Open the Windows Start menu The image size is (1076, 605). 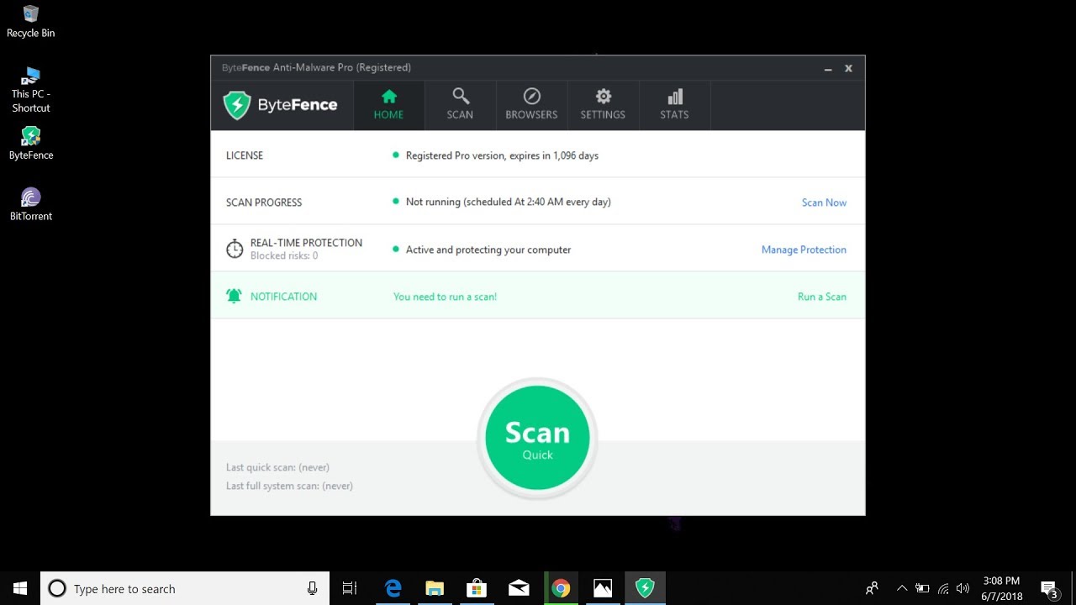20,588
